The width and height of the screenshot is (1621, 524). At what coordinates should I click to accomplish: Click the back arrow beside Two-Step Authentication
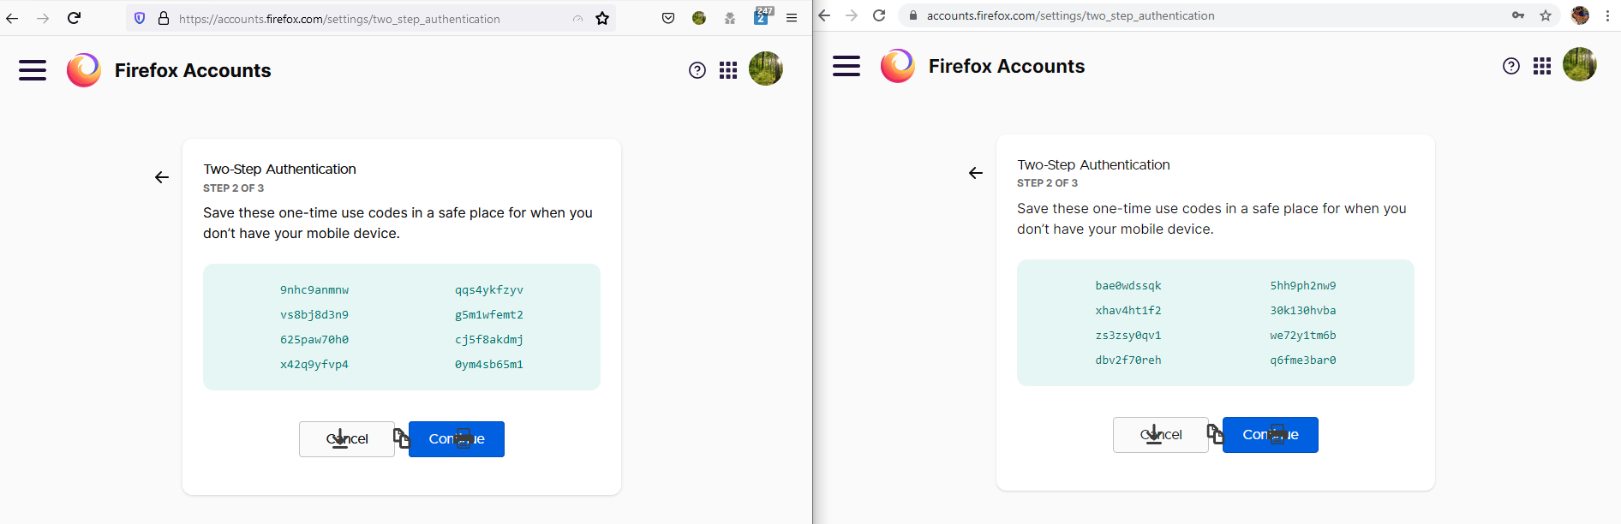(x=161, y=177)
